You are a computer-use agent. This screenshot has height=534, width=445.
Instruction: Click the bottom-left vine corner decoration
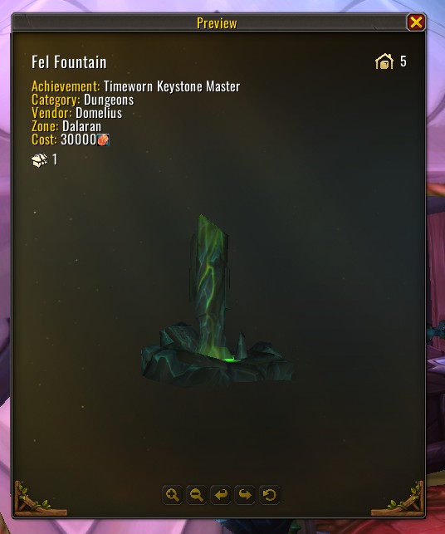pos(39,499)
